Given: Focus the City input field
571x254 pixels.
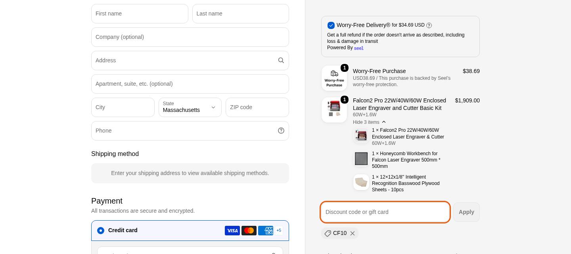Looking at the screenshot, I should (123, 107).
